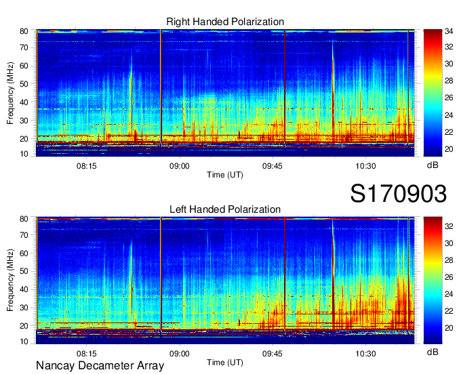Image resolution: width=461 pixels, height=374 pixels.
Task: Click the Right Handed plot's dB colorbar
Action: coord(433,93)
